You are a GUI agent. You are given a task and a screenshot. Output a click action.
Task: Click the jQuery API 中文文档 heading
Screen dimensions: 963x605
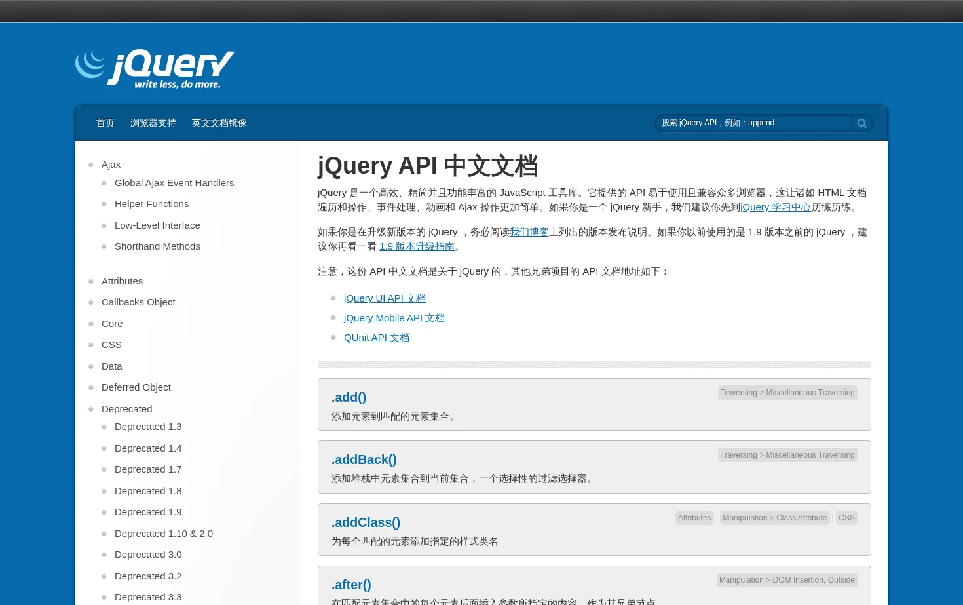428,166
